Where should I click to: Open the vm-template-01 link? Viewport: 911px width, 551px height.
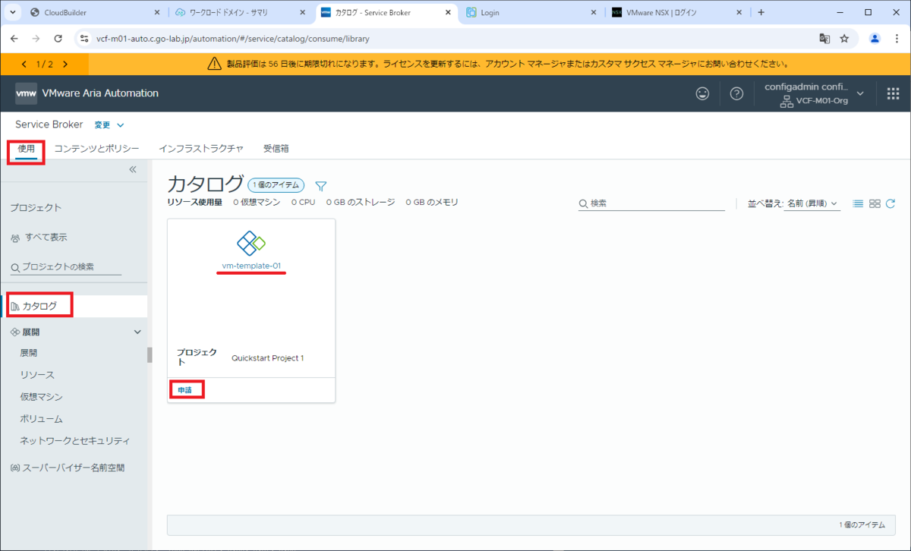tap(251, 266)
